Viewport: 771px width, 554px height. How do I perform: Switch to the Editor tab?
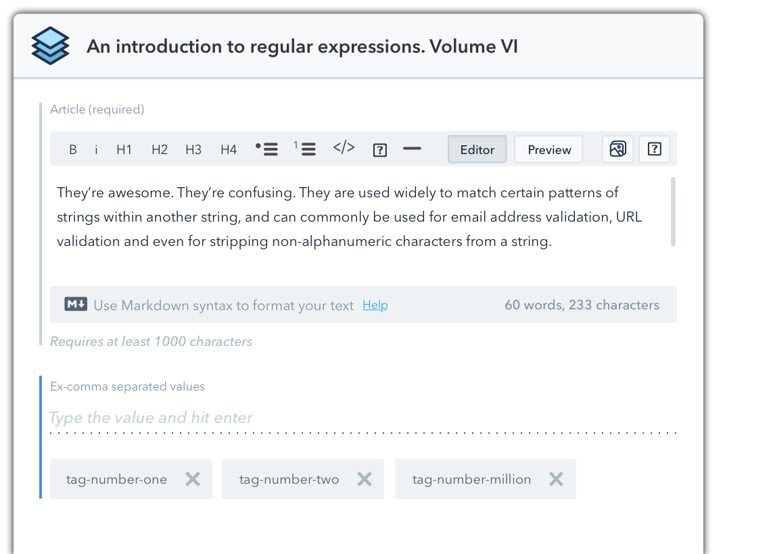[477, 149]
